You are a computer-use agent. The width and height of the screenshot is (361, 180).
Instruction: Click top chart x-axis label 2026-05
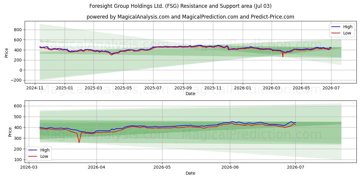(x=301, y=88)
